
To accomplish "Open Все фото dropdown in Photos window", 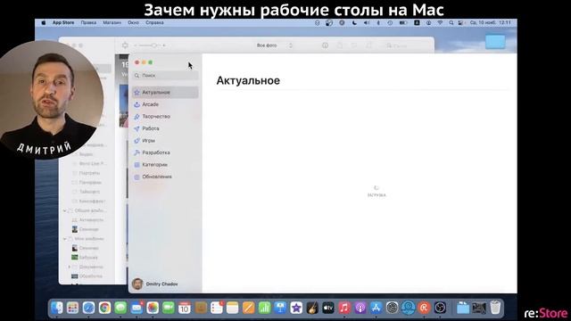I will coord(275,45).
